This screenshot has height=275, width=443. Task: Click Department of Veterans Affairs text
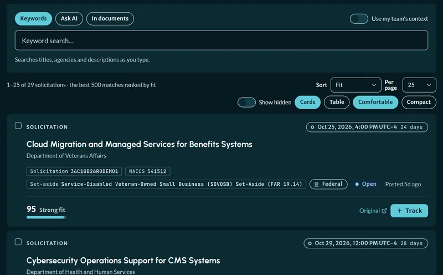pos(66,156)
